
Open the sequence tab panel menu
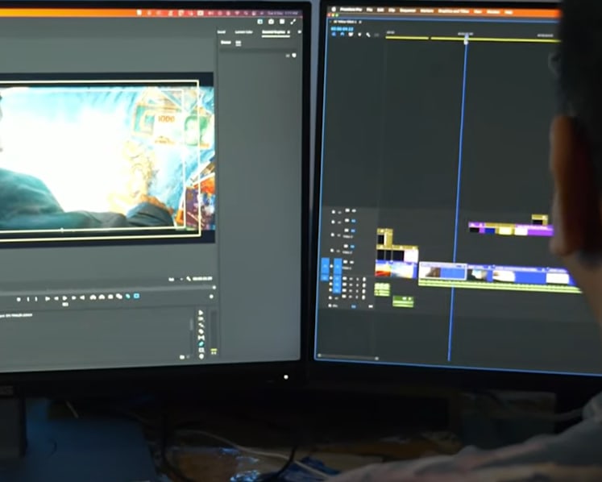360,23
